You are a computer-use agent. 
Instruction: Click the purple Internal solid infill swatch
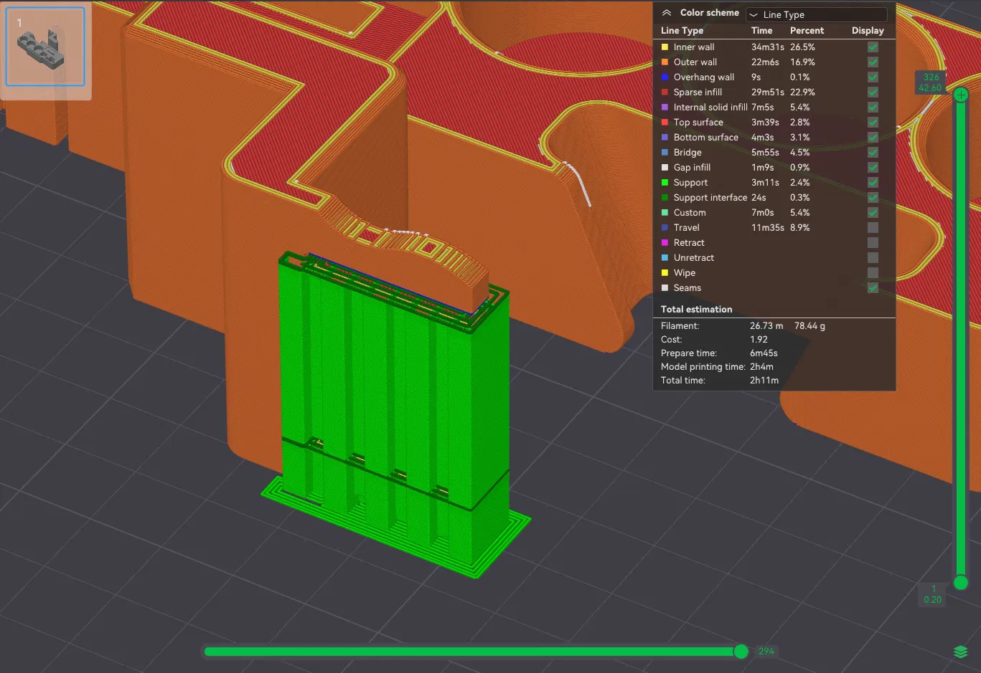point(665,108)
